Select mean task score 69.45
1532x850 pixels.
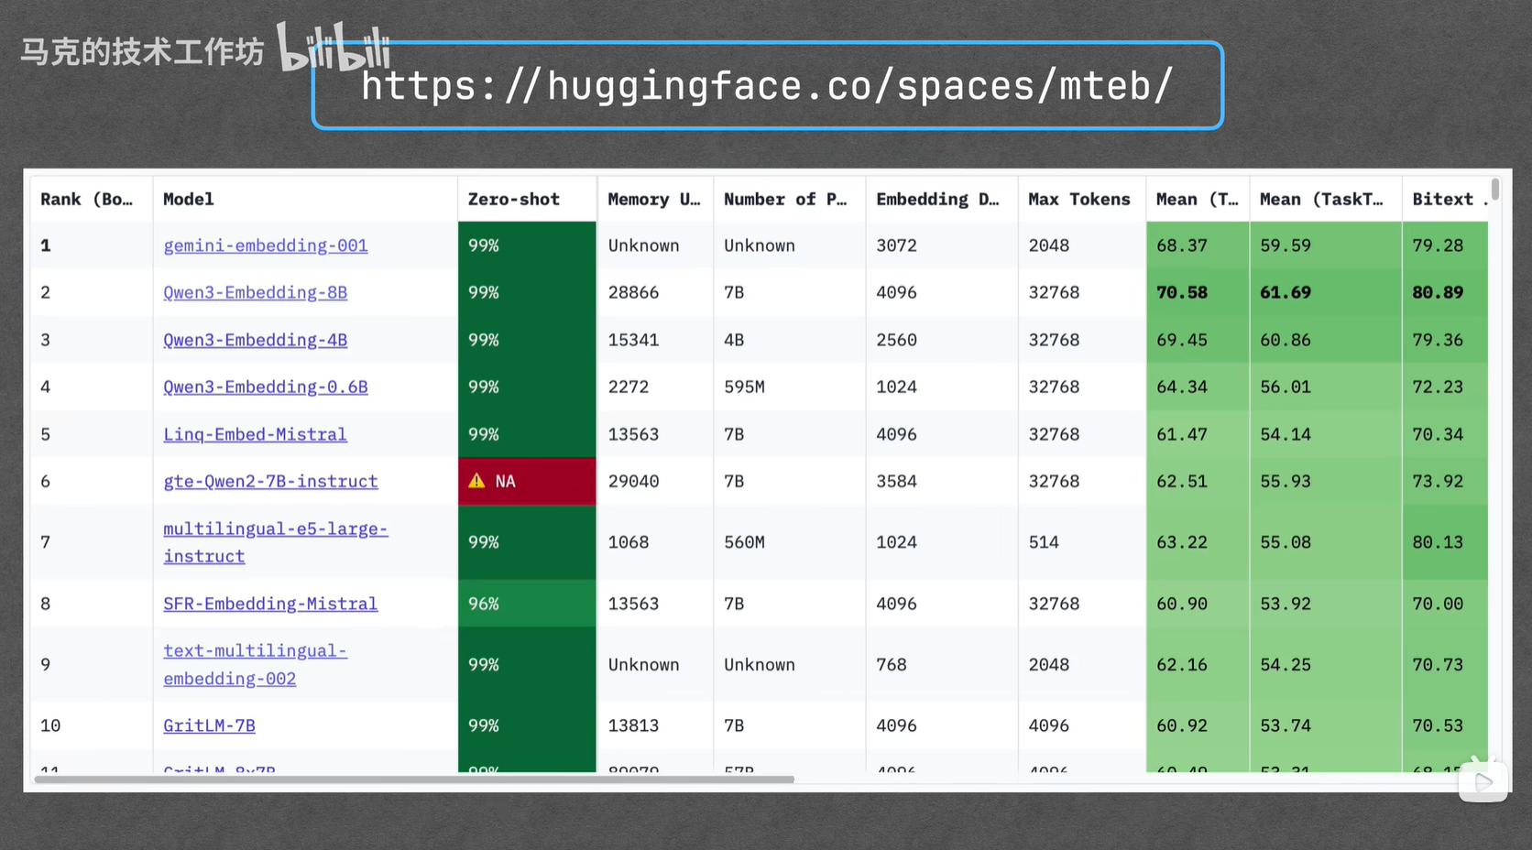1182,340
